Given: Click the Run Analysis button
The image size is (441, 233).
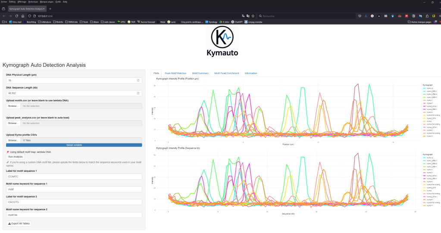Looking at the screenshot, I should coord(14,157).
